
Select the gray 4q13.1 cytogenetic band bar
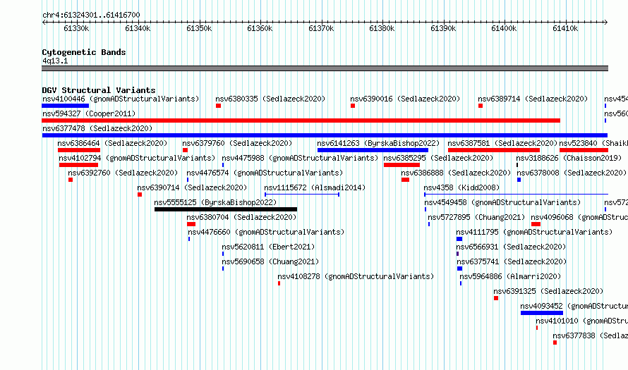325,68
